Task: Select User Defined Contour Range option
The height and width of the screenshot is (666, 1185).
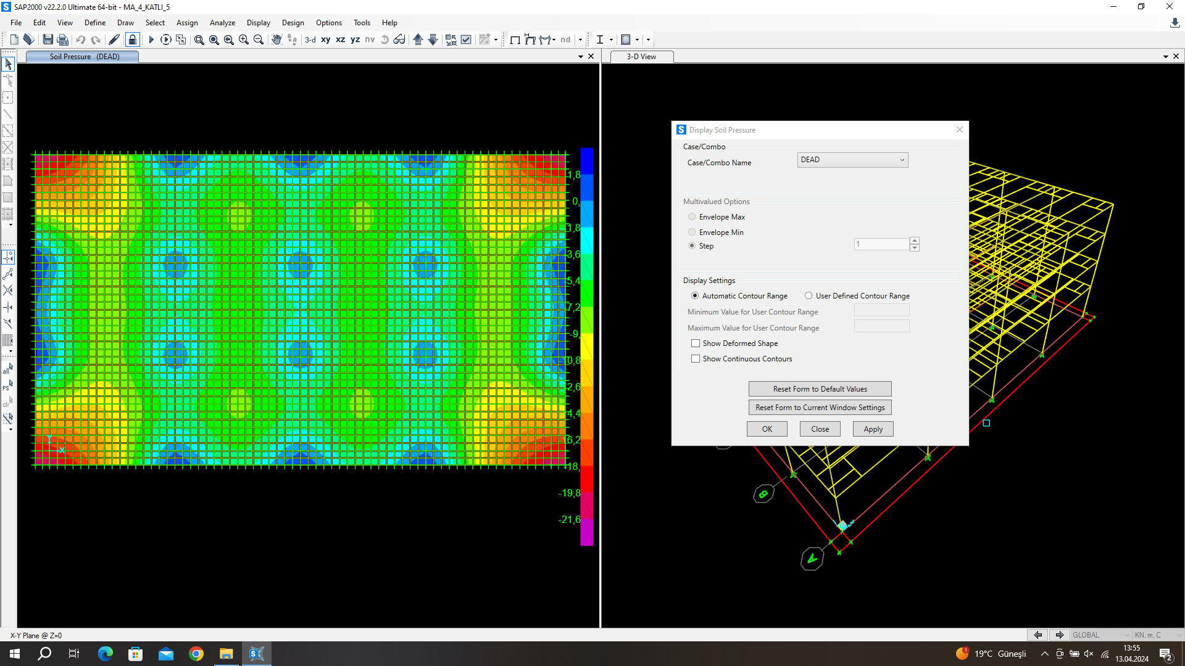Action: tap(809, 296)
